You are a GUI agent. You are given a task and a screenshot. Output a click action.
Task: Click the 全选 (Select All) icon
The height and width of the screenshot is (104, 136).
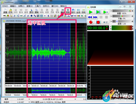point(78,11)
